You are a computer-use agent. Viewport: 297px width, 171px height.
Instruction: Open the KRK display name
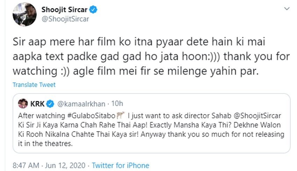click(x=37, y=104)
